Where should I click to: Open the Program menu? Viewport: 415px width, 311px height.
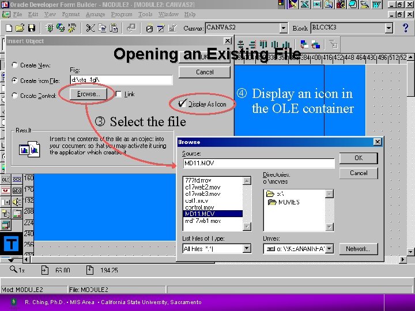[x=122, y=14]
